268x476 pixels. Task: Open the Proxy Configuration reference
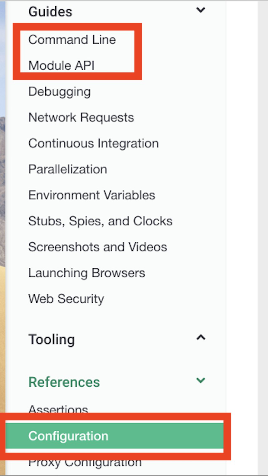click(85, 463)
